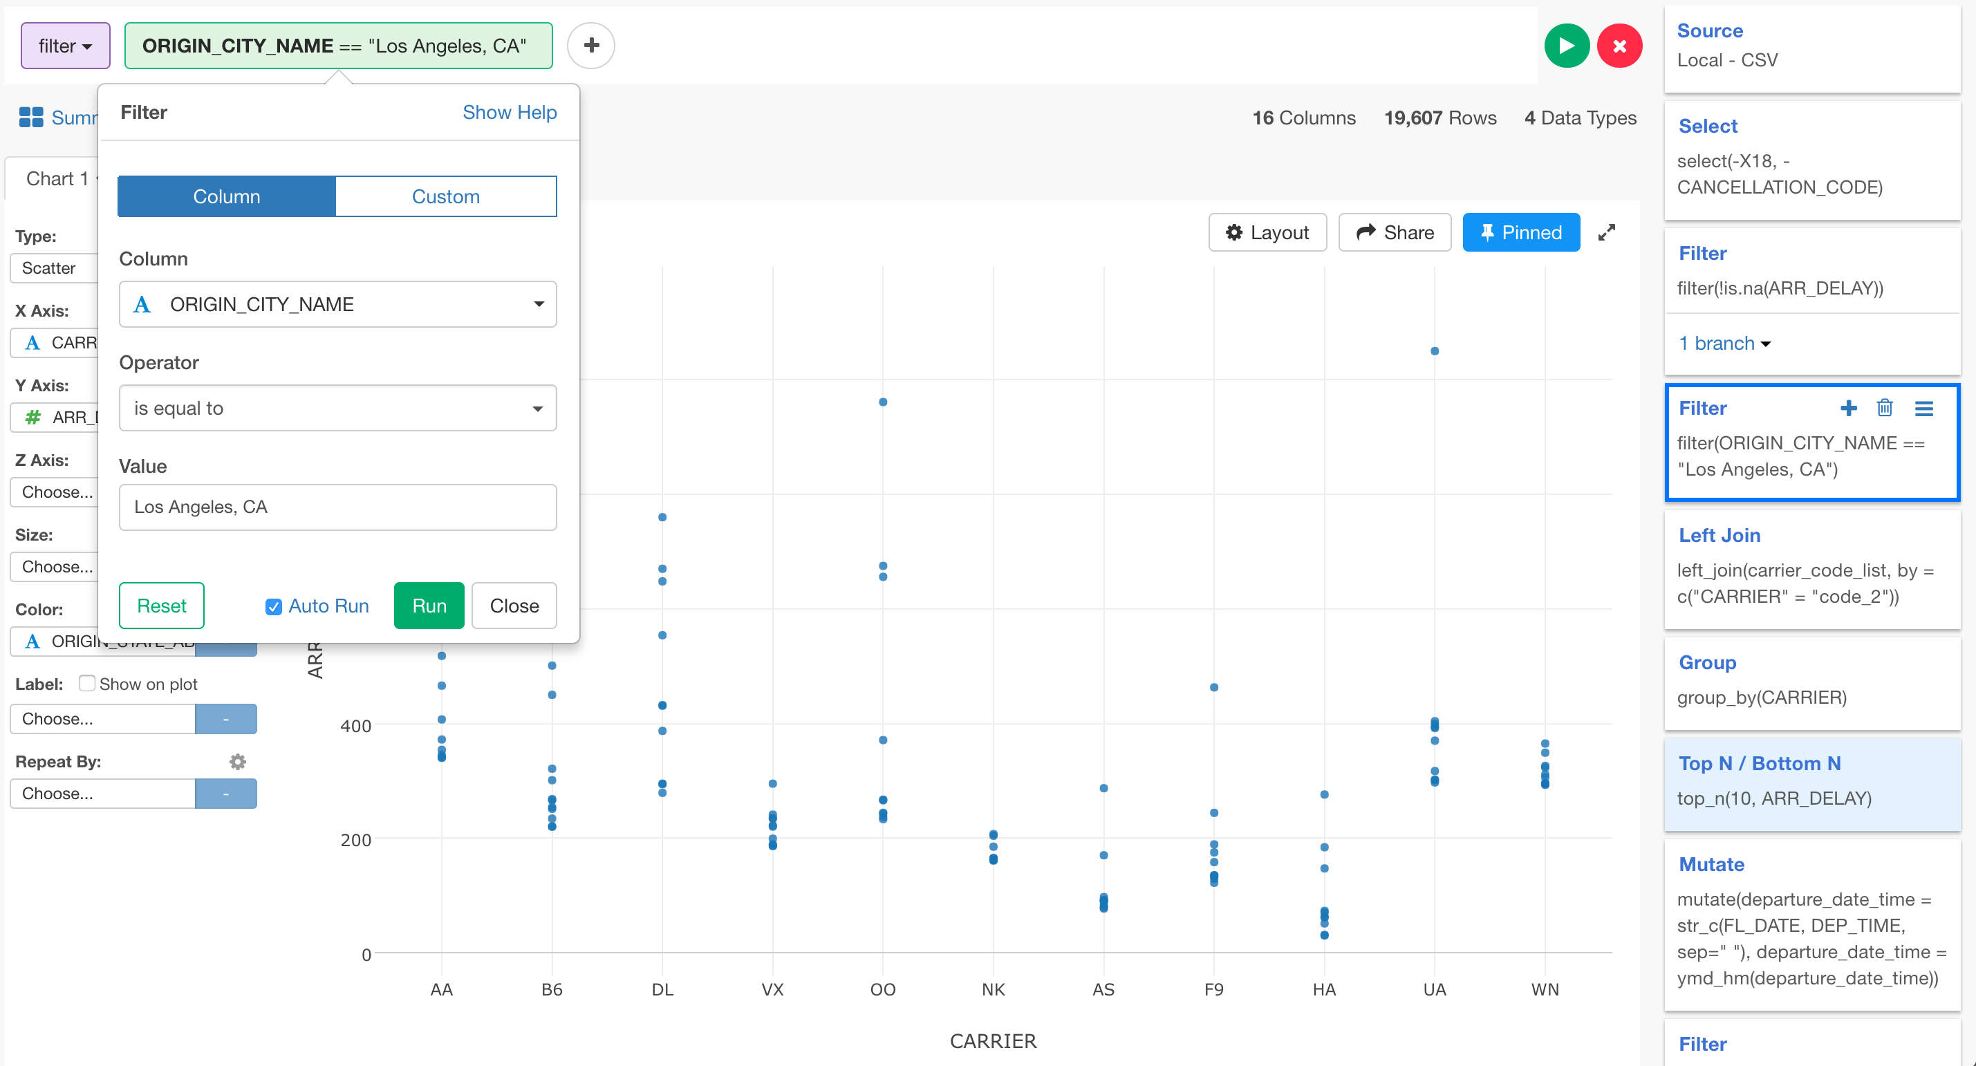Open the Filter step hamburger menu icon
The width and height of the screenshot is (1976, 1066).
coord(1926,408)
